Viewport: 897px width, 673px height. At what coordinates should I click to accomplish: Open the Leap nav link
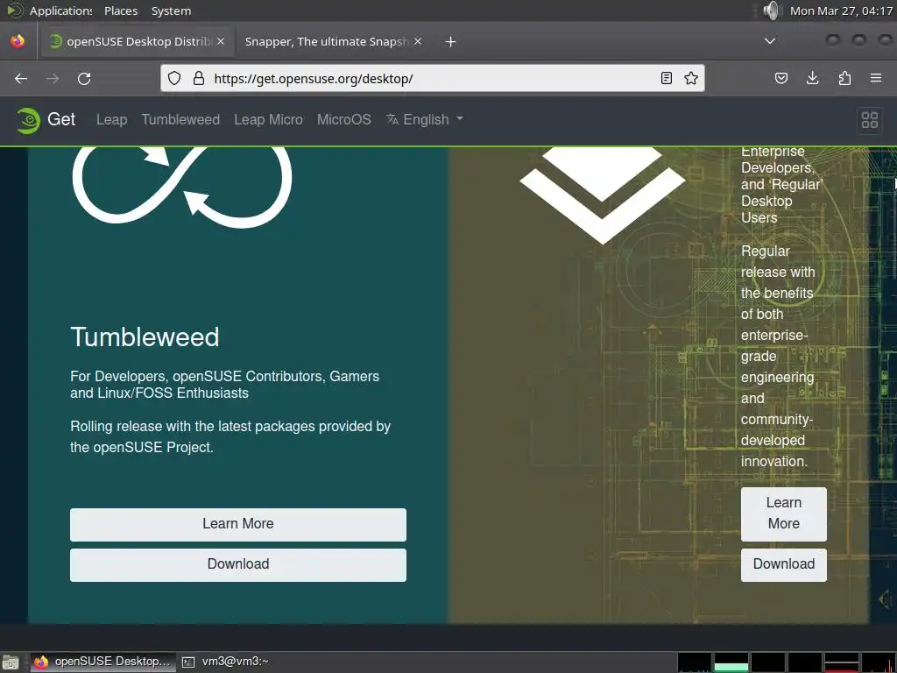click(111, 119)
